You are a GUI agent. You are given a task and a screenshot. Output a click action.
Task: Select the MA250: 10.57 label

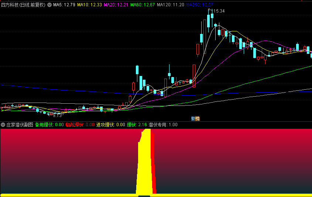(200, 5)
